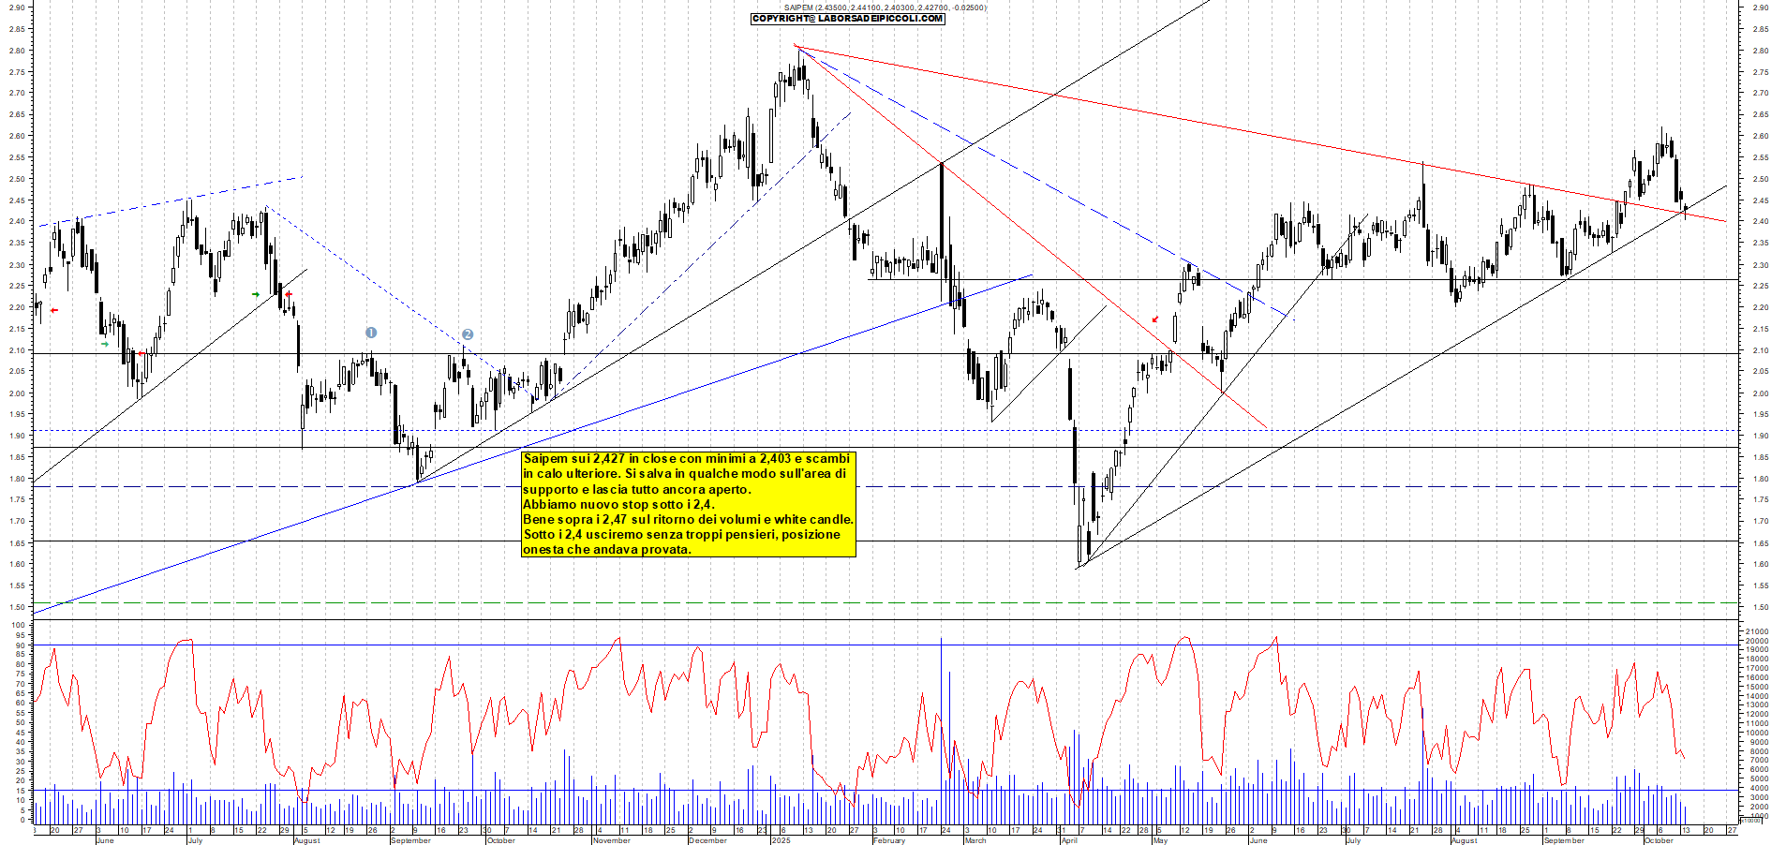Image resolution: width=1771 pixels, height=845 pixels.
Task: Select the red diagonal arrow in May
Action: (x=1155, y=319)
